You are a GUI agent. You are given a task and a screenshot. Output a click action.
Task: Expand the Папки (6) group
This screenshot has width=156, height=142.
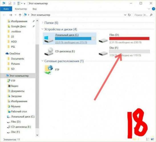tap(42, 23)
